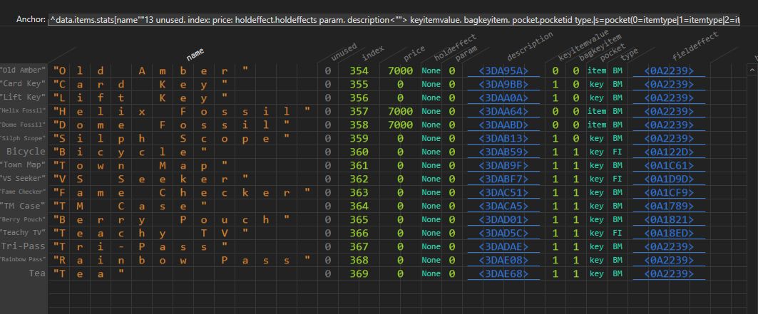This screenshot has height=314, width=758.
Task: Open the Town Map fieldeffect pointer <0A1C61>
Action: pyautogui.click(x=669, y=165)
